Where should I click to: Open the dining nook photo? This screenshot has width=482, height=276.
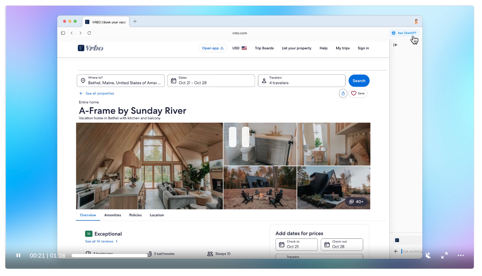pyautogui.click(x=334, y=144)
